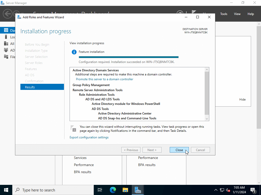The width and height of the screenshot is (261, 195).
Task: Open Dashboard icon in Server Manager sidebar
Action: click(x=6, y=30)
